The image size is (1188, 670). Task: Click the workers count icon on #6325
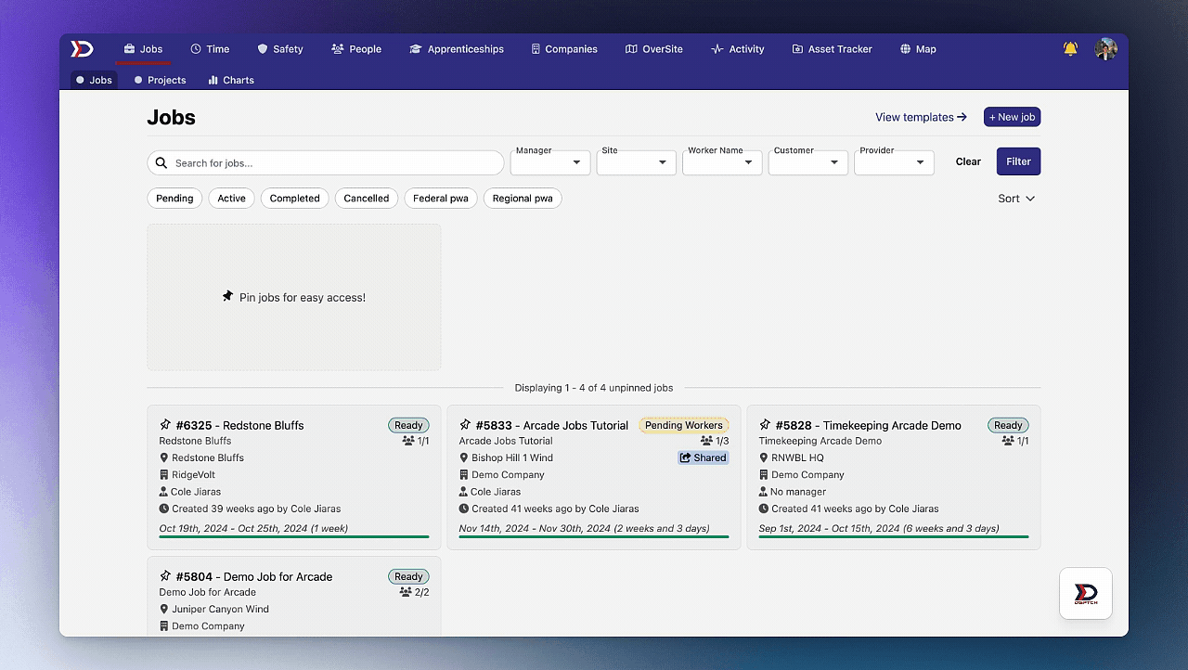click(408, 442)
